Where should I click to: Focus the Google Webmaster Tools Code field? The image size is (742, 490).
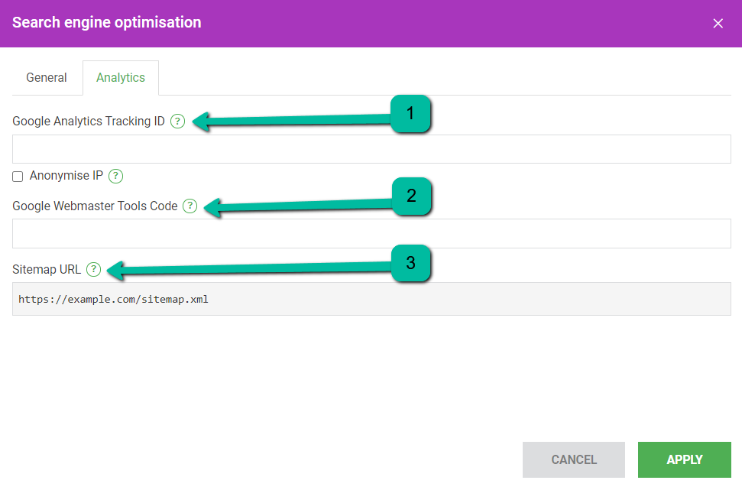point(371,233)
